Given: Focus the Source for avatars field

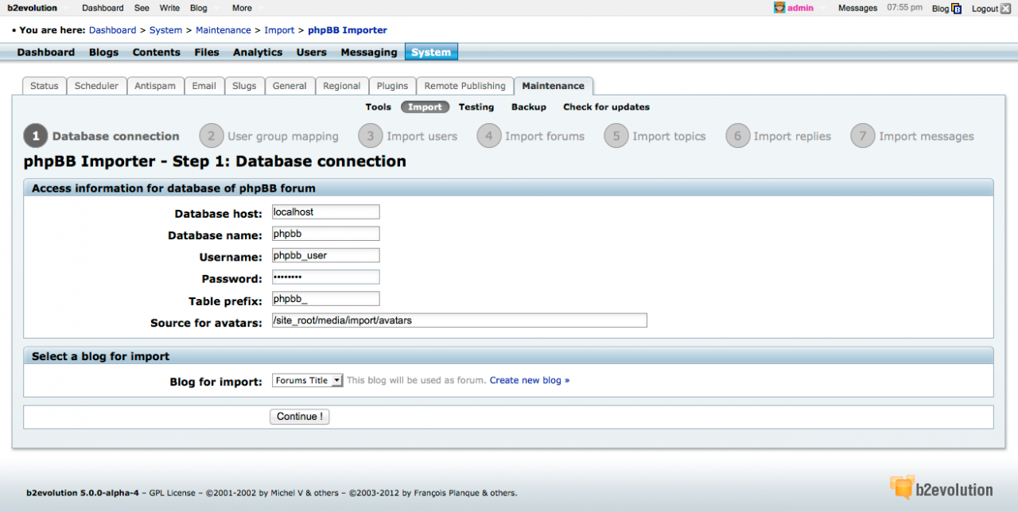Looking at the screenshot, I should pyautogui.click(x=459, y=320).
